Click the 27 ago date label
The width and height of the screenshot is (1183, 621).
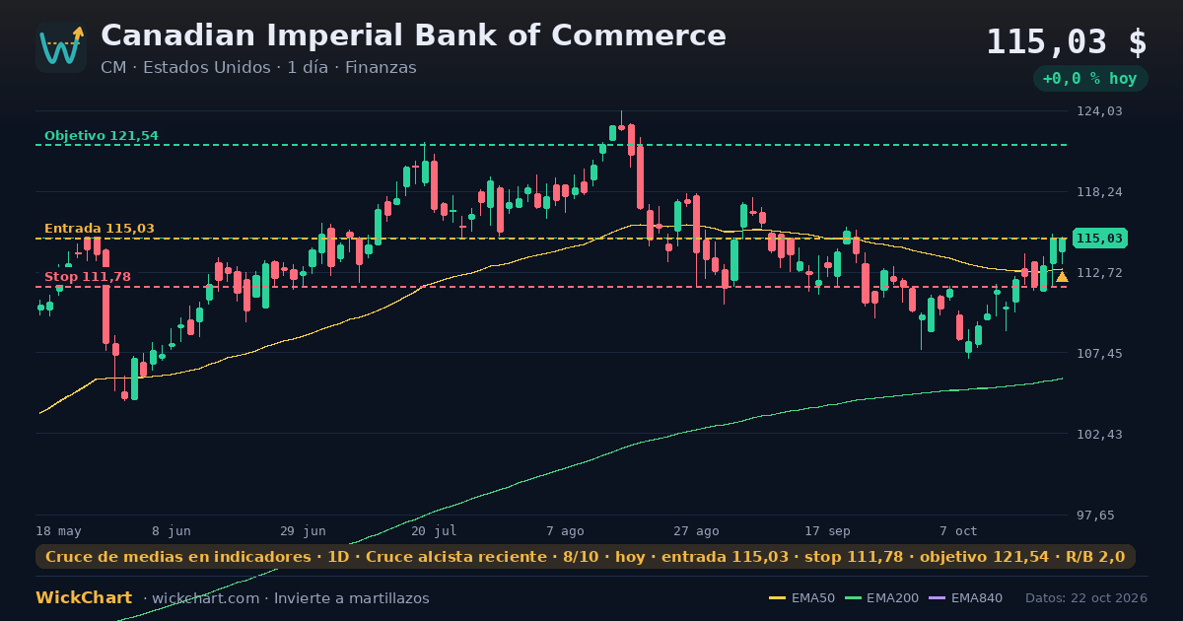(696, 531)
